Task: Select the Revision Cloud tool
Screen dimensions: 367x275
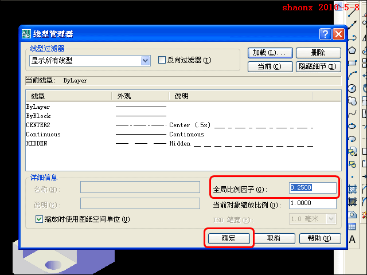Action: click(352, 101)
